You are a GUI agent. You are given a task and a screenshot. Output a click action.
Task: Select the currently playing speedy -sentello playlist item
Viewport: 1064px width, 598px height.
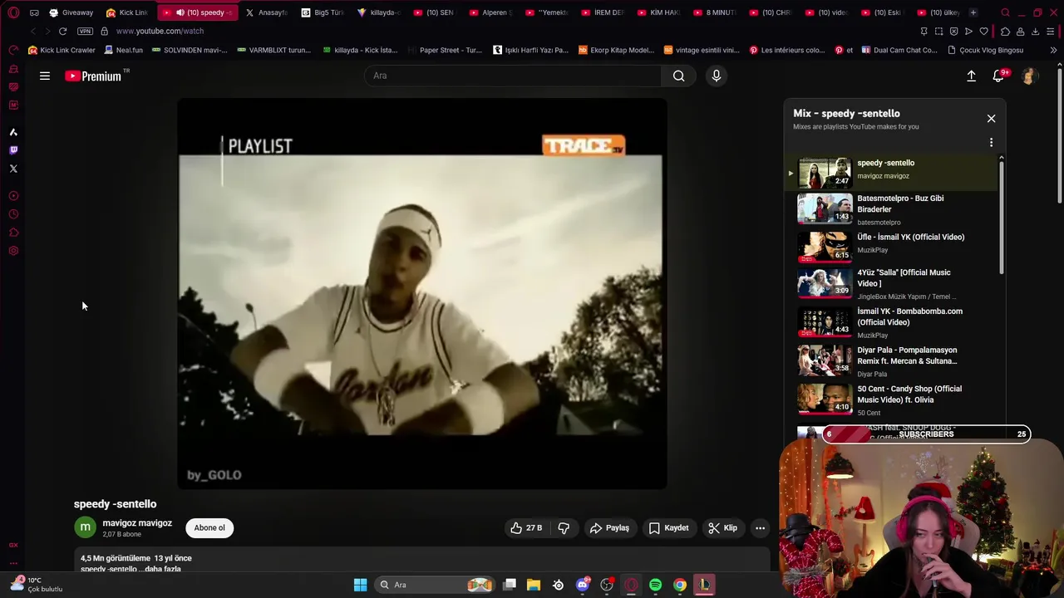click(891, 173)
